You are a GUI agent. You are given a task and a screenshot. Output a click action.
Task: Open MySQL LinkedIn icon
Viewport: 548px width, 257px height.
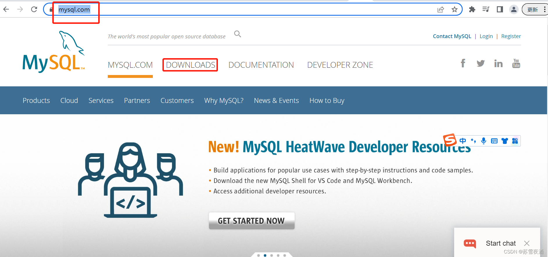(x=498, y=63)
